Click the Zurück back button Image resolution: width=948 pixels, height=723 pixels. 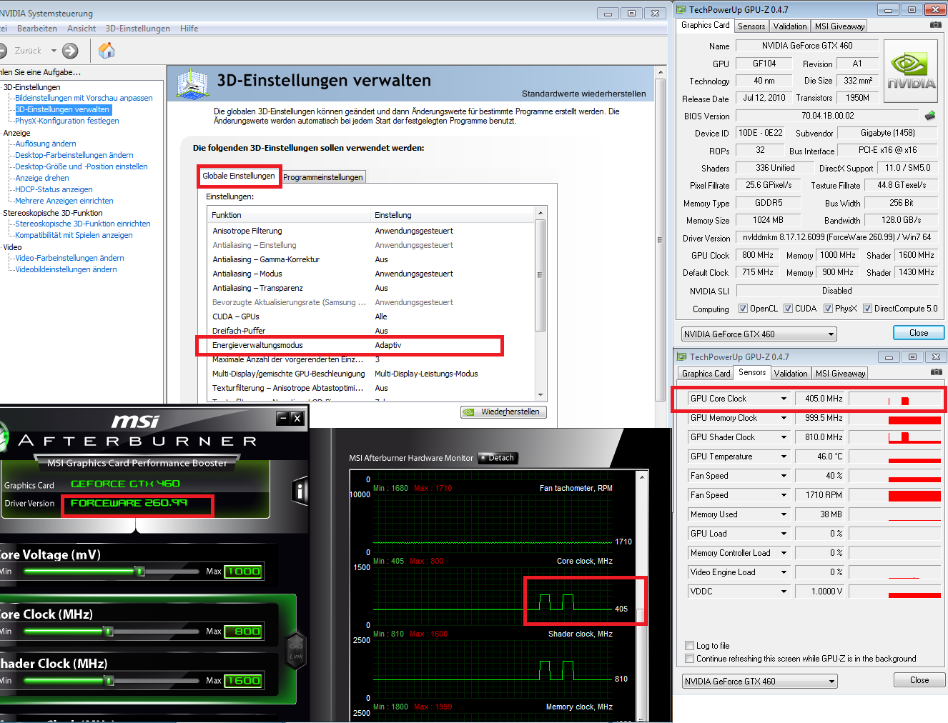pos(21,51)
